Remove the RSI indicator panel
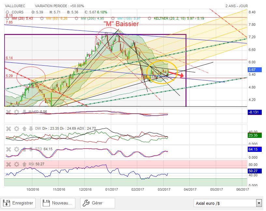Image resolution: width=266 pixels, height=211 pixels. coord(8,164)
